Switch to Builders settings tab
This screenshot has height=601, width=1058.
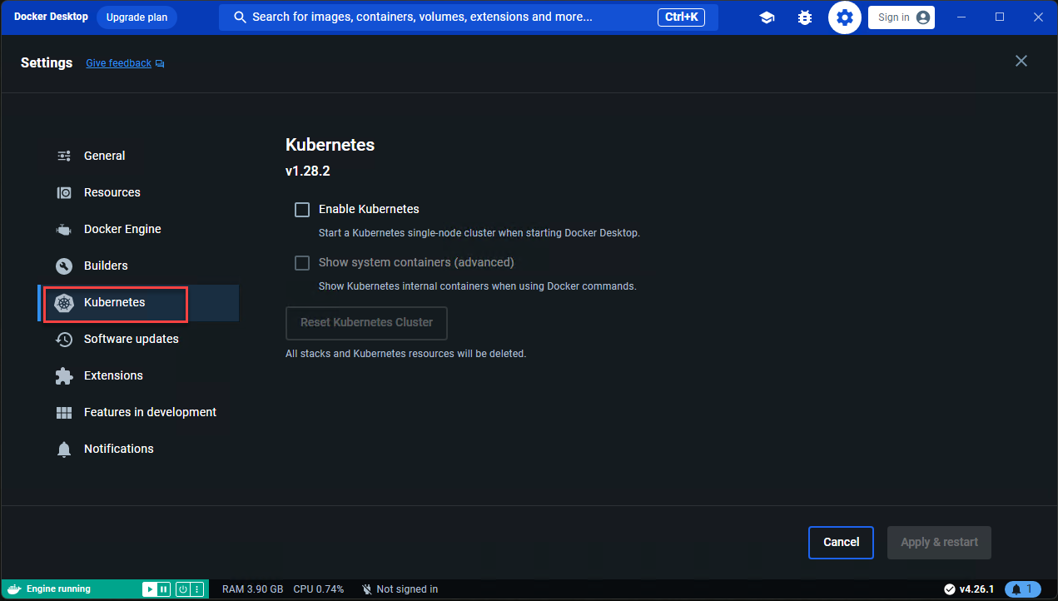[139, 266]
